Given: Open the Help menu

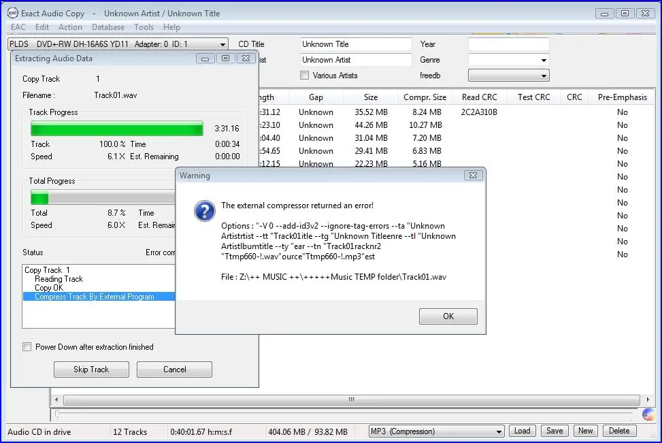Looking at the screenshot, I should [171, 27].
